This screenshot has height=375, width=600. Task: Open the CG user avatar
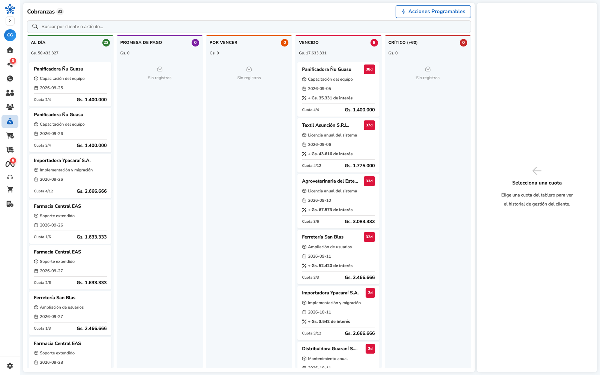tap(10, 35)
